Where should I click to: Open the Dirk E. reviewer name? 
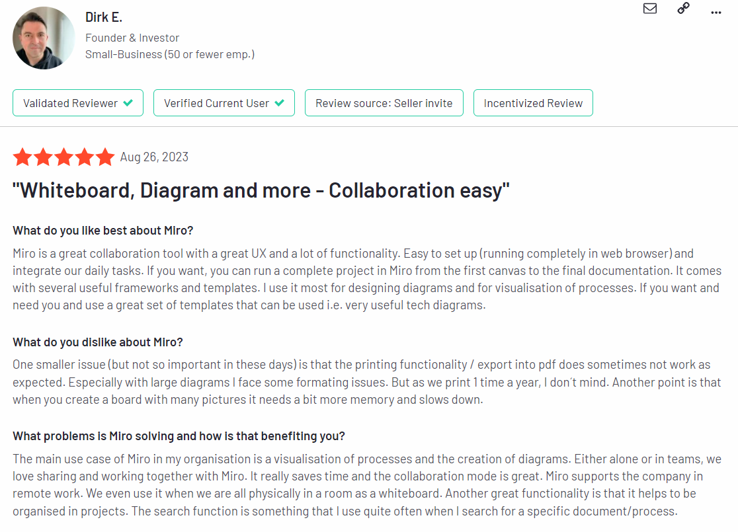pos(104,17)
